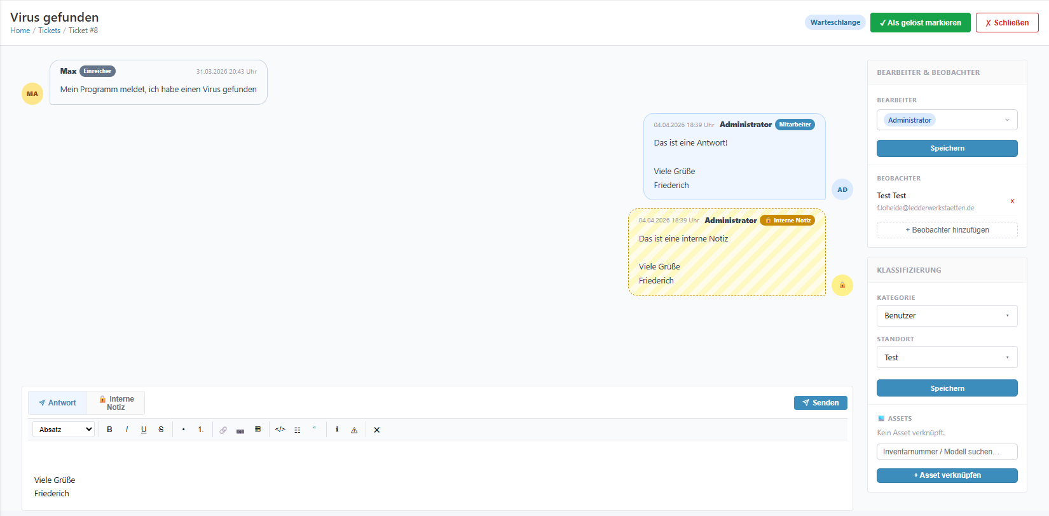Insert a warning box with triangle icon
The height and width of the screenshot is (516, 1049).
click(354, 430)
